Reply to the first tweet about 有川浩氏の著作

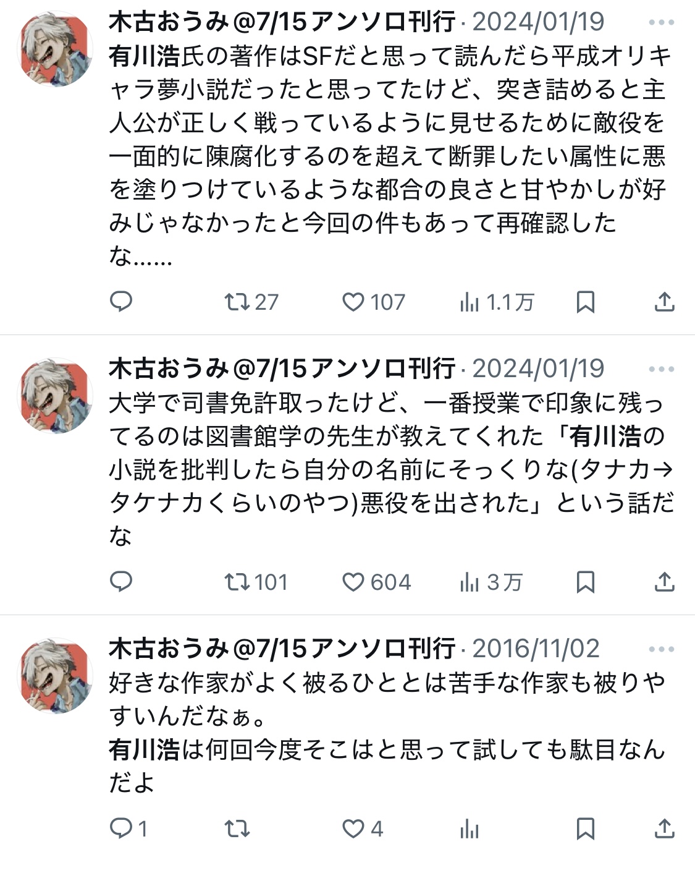[121, 302]
